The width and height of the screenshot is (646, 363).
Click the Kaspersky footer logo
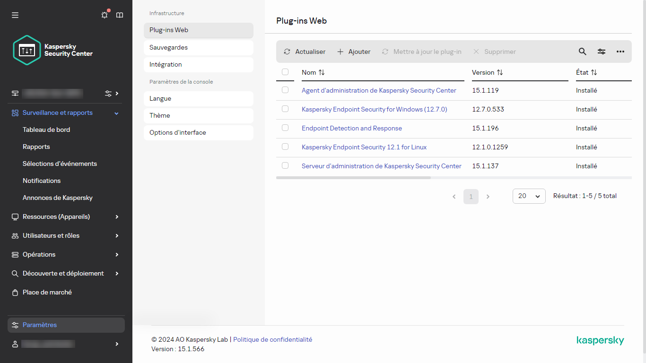601,341
